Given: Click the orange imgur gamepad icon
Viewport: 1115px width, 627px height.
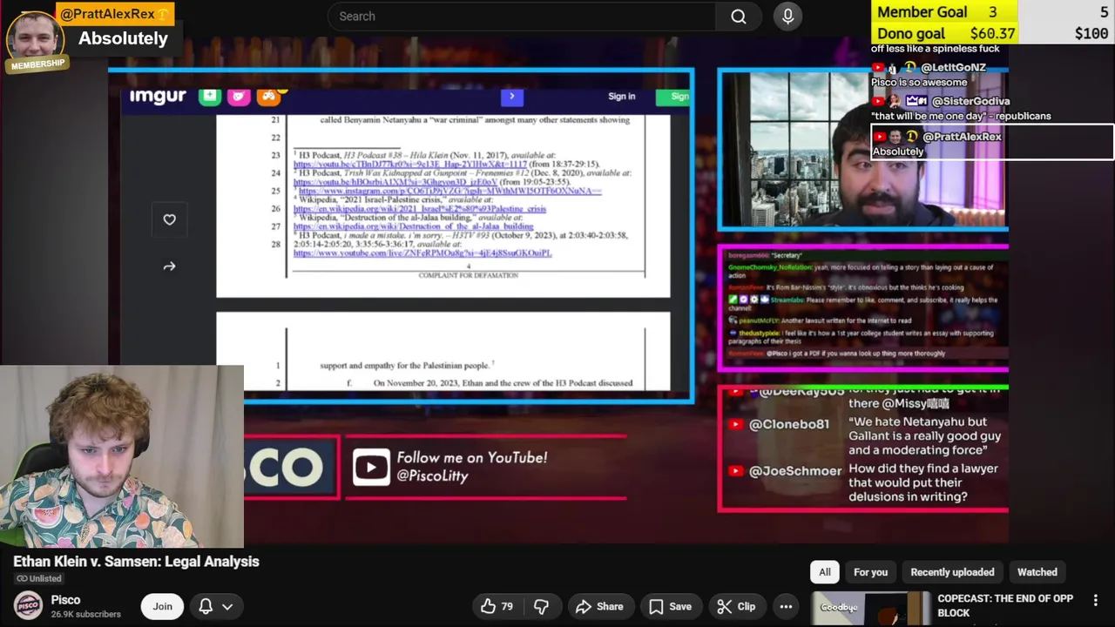Looking at the screenshot, I should tap(268, 97).
